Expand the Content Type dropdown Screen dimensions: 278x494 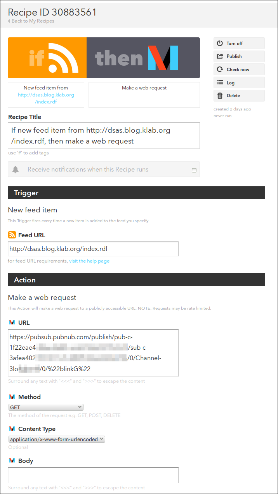coord(57,439)
